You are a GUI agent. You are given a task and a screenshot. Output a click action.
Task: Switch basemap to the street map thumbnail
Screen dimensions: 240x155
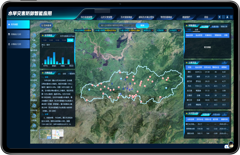58,134
